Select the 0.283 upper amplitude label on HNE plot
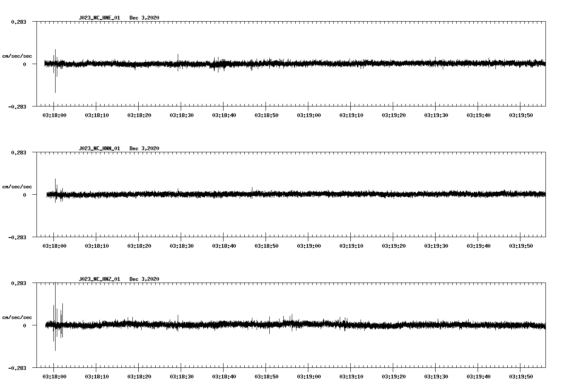576x392 pixels. (x=19, y=21)
